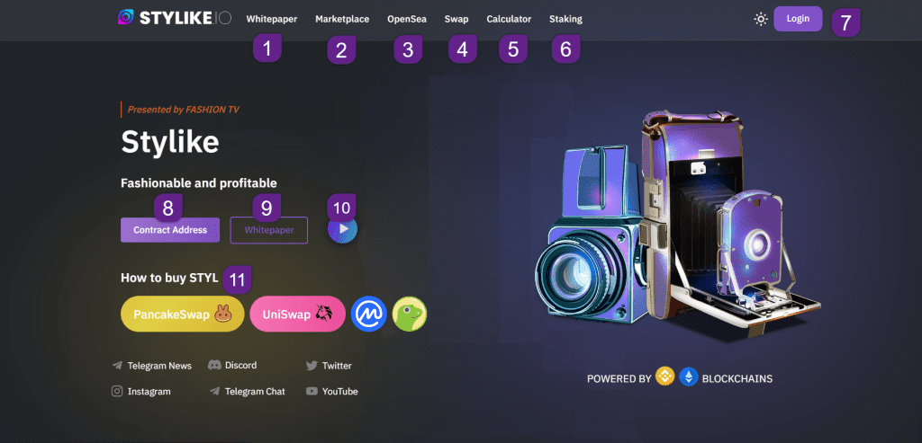Click the Stylike logo in header
Viewport: 922px width, 443px height.
tap(174, 18)
